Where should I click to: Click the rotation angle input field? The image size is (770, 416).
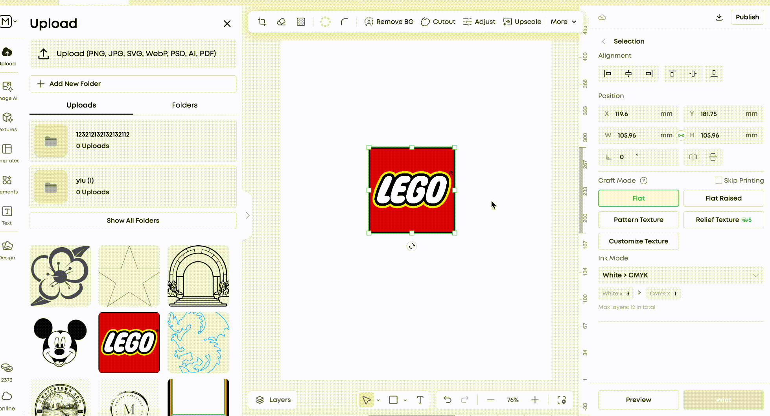(639, 157)
